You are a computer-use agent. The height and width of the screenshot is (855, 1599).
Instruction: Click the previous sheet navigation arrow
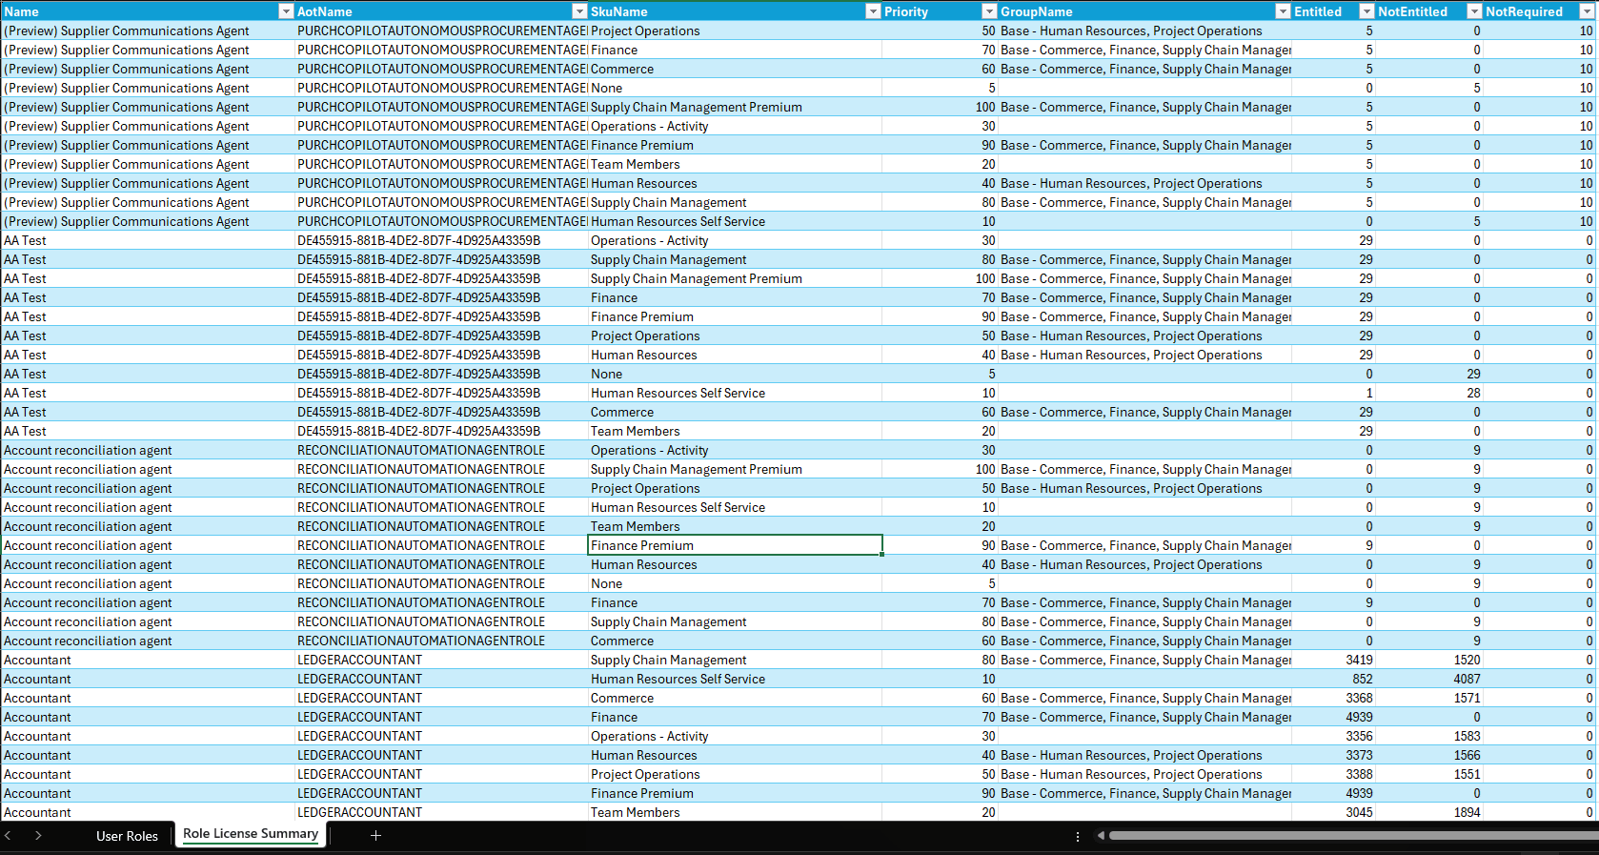point(9,836)
